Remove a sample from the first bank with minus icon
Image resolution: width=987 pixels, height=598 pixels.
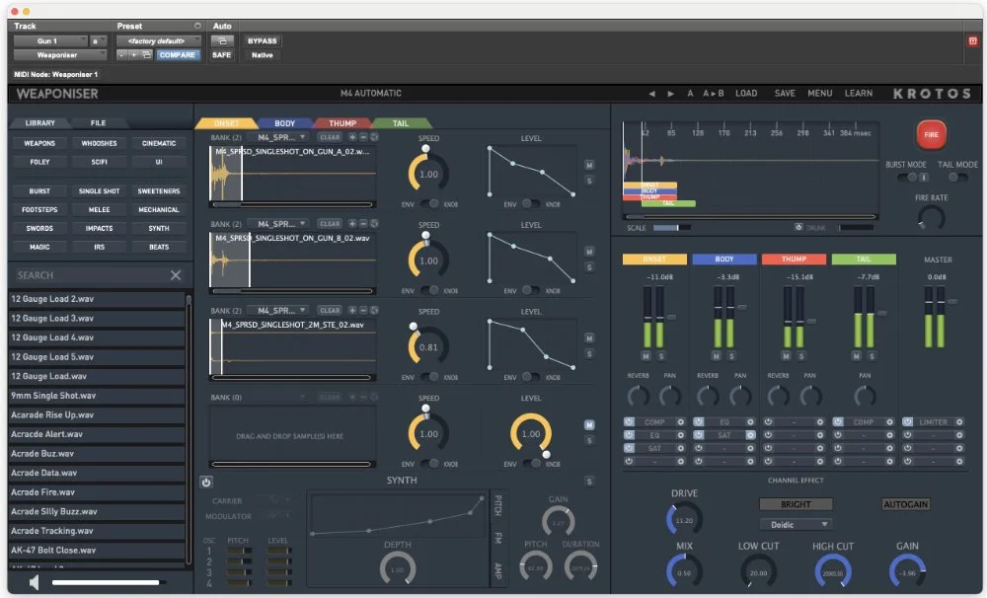click(x=363, y=137)
